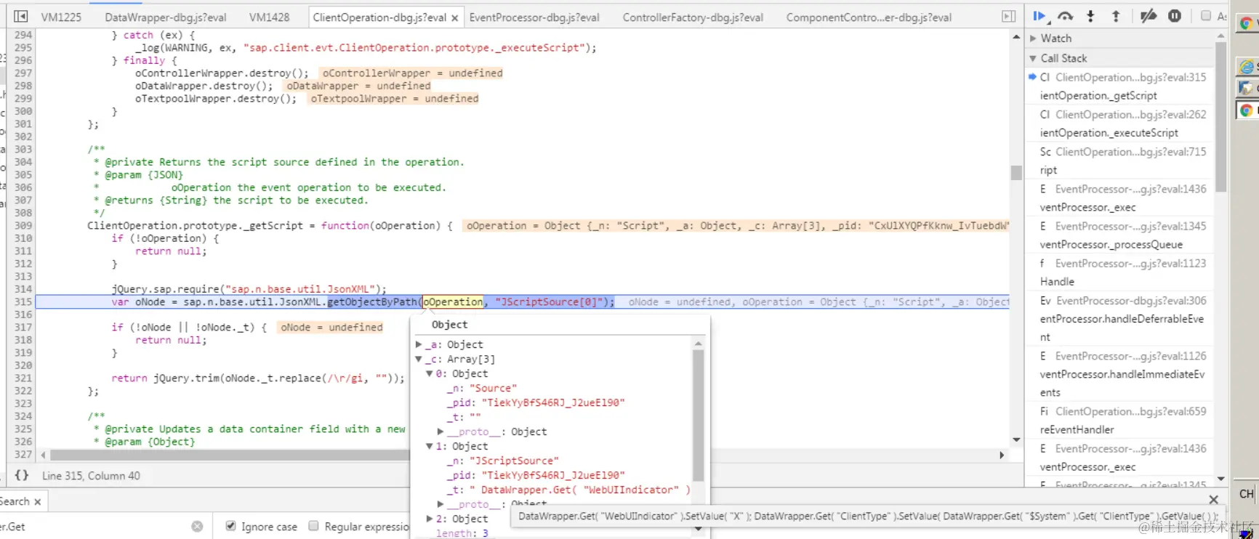
Task: Step over the next function call
Action: click(x=1065, y=16)
